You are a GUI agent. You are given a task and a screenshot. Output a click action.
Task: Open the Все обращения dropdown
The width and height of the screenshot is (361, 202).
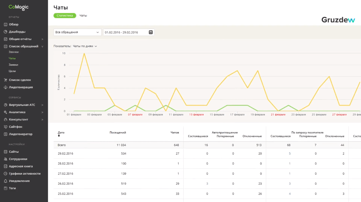tap(77, 32)
